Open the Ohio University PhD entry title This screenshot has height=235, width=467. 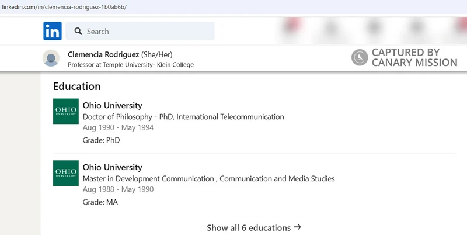pos(112,106)
